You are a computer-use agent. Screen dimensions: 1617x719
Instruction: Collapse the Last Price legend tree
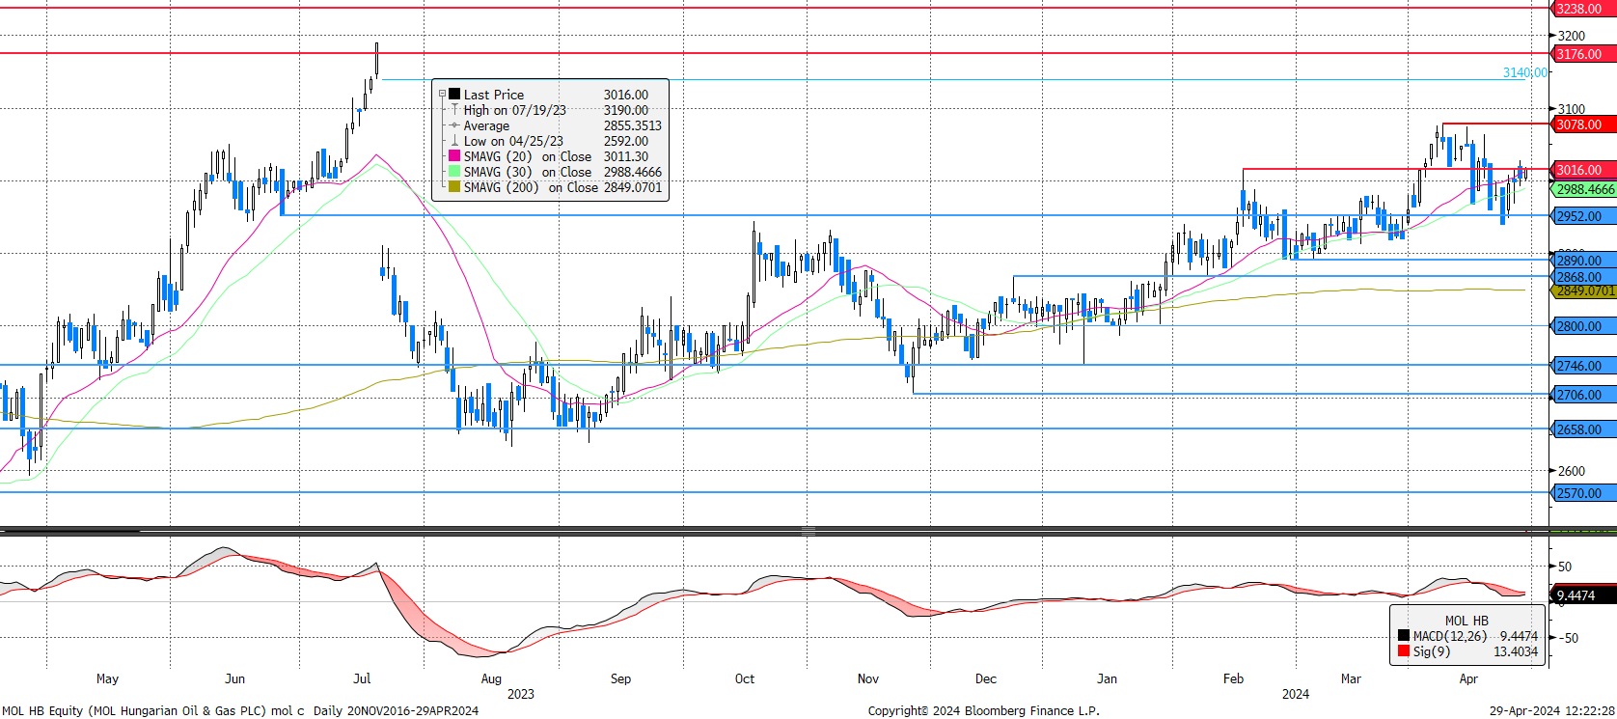point(442,95)
